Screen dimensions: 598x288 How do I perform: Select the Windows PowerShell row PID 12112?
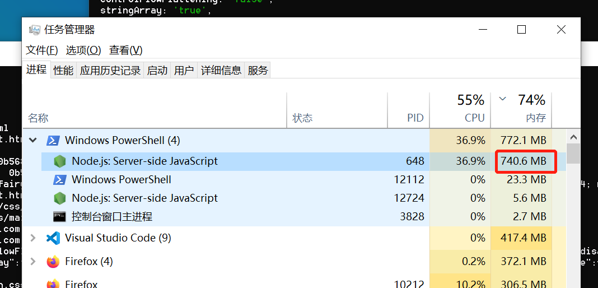(x=295, y=180)
